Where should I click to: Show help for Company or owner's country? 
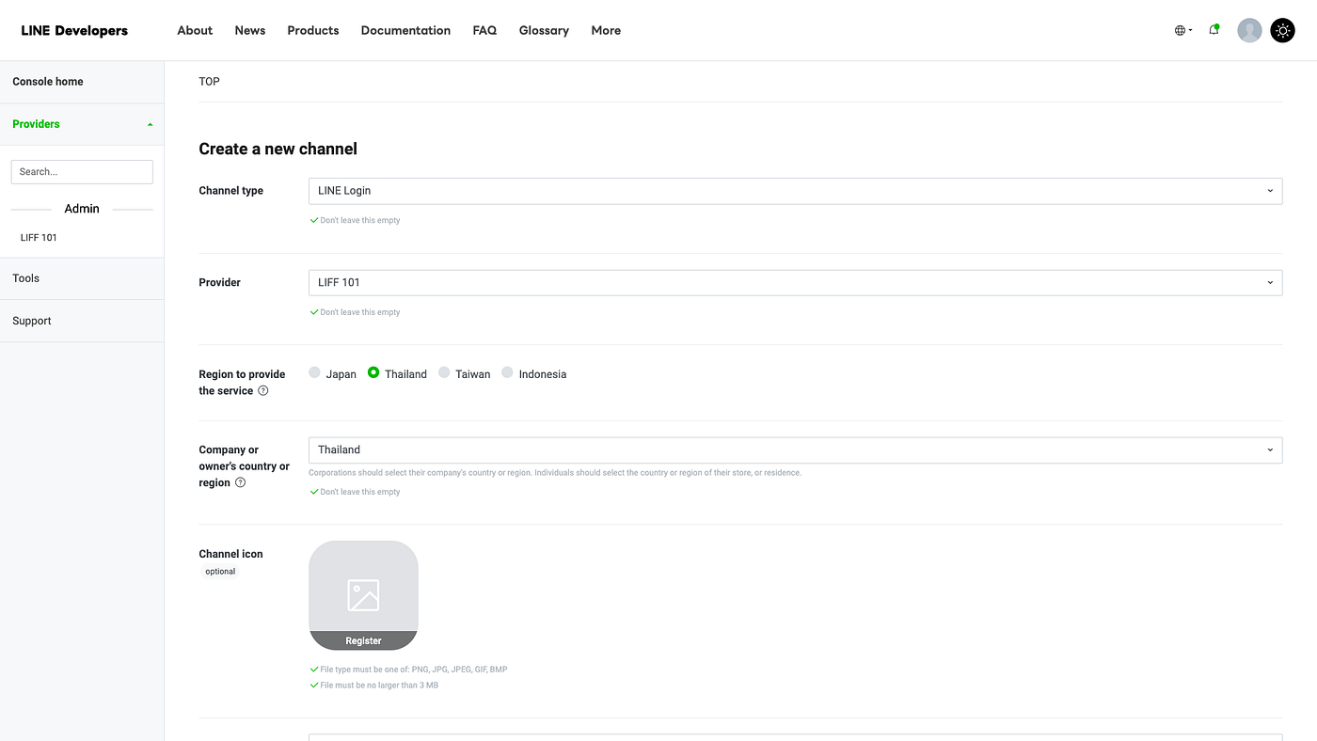click(240, 482)
